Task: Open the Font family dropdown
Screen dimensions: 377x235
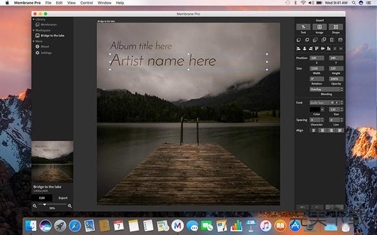Action: tap(326, 103)
